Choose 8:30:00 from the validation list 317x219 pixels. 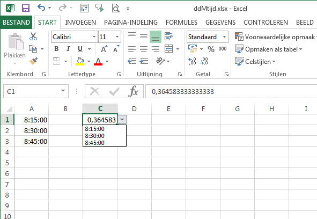point(94,136)
